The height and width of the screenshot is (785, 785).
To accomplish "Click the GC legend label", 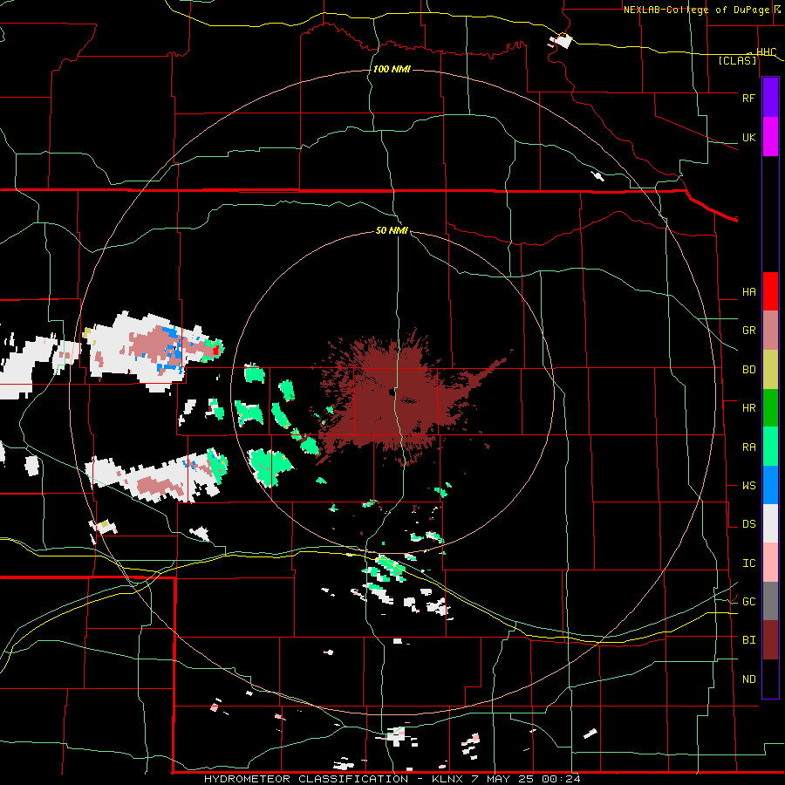I will point(748,602).
